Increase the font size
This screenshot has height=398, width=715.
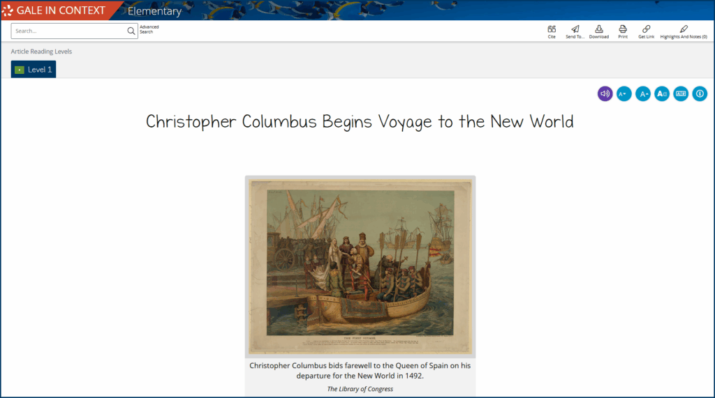[x=642, y=93]
